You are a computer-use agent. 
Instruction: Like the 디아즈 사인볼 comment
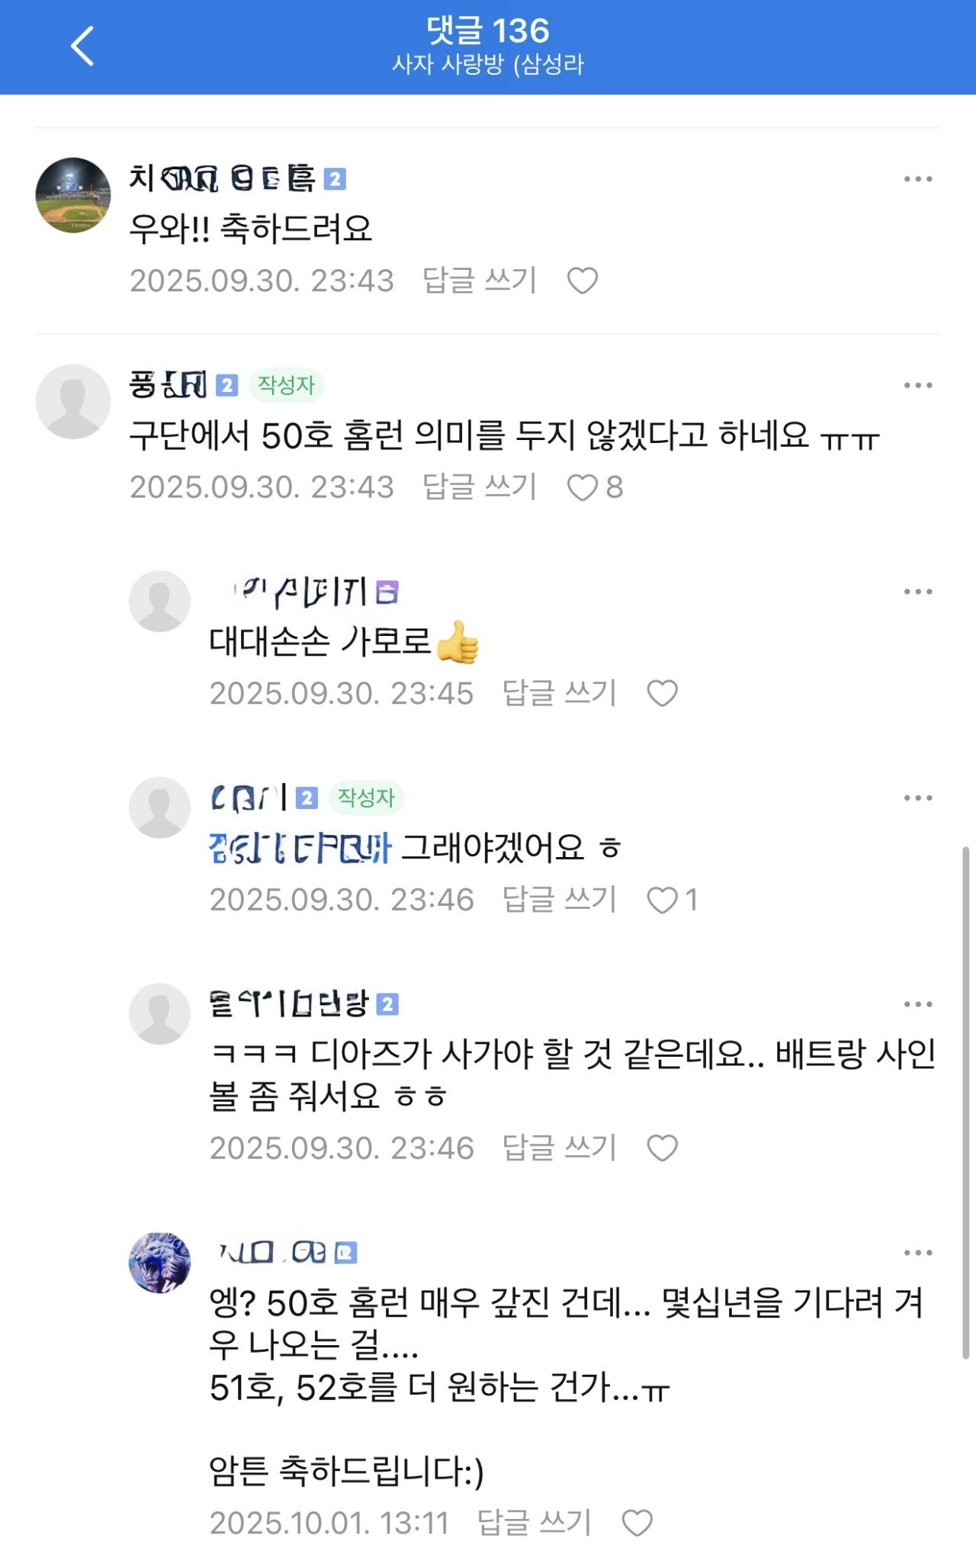pyautogui.click(x=662, y=1148)
